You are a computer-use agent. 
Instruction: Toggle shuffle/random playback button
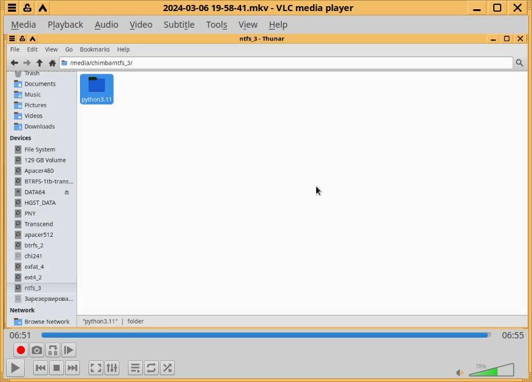[167, 368]
